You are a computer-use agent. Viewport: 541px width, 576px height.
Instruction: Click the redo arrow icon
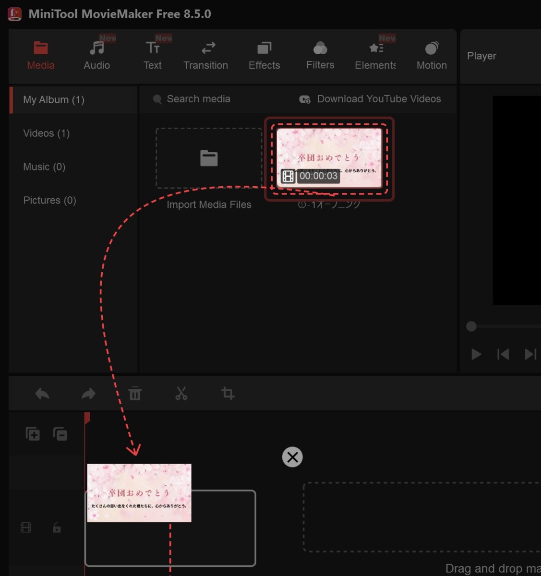click(88, 394)
